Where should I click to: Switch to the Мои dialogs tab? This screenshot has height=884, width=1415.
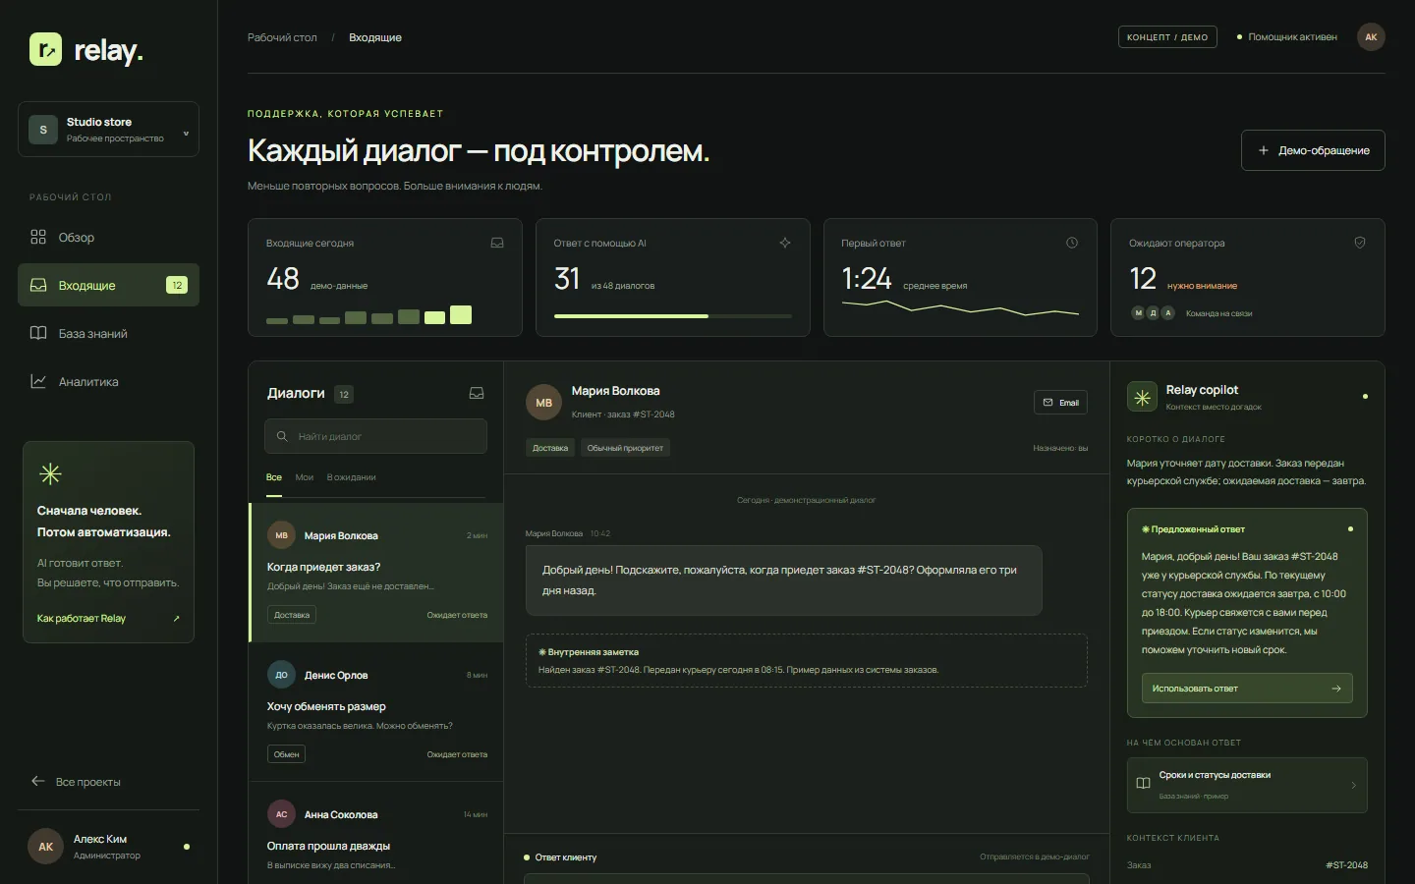[305, 477]
